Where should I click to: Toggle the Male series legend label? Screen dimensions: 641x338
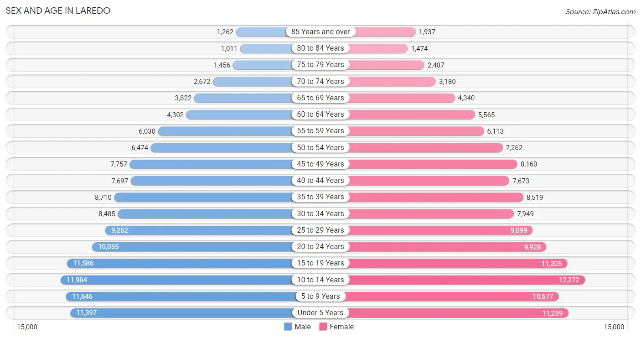click(x=303, y=327)
